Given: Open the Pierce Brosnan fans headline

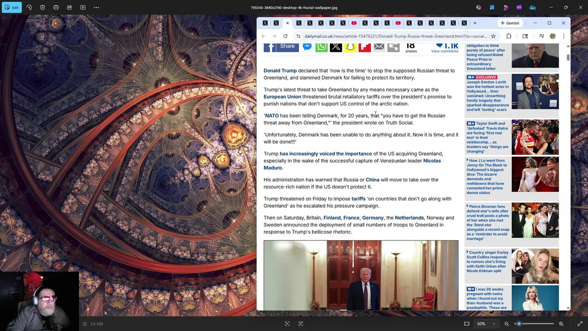Looking at the screenshot, I should tap(487, 223).
